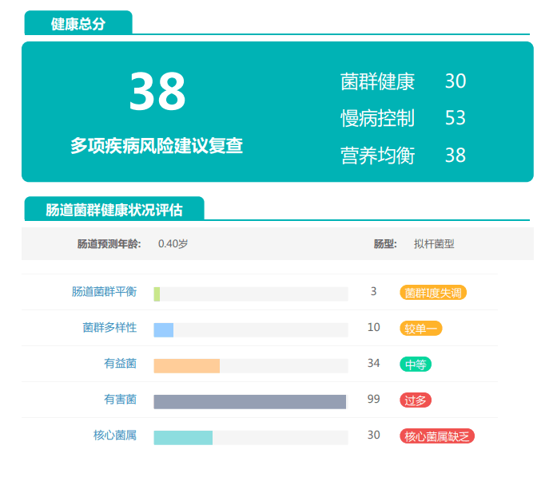Click the 健康总分 section tab
This screenshot has height=477, width=557.
point(78,24)
